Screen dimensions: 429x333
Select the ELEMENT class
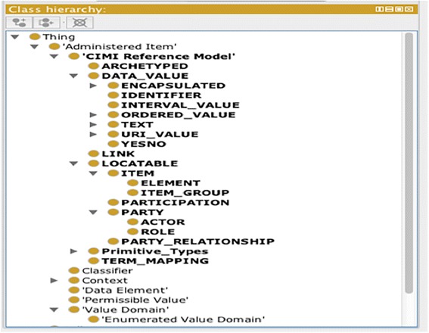[170, 183]
